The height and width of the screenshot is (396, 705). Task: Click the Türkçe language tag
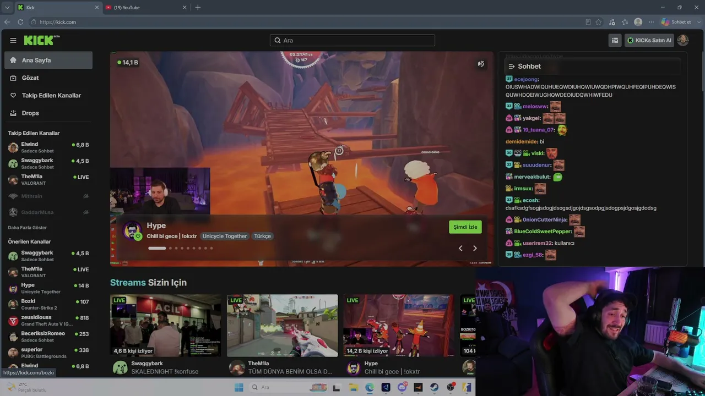pyautogui.click(x=262, y=237)
